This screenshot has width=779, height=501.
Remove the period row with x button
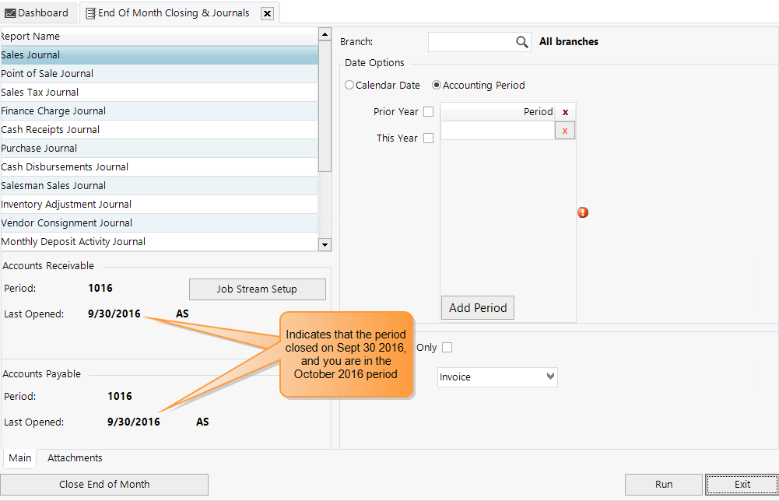(x=564, y=131)
